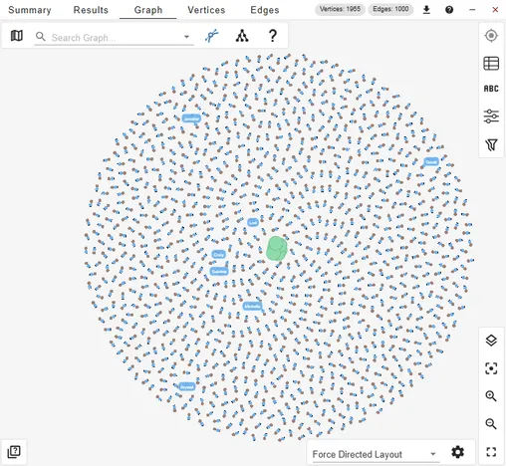Switch to the Summary tab
The height and width of the screenshot is (466, 506).
point(30,10)
